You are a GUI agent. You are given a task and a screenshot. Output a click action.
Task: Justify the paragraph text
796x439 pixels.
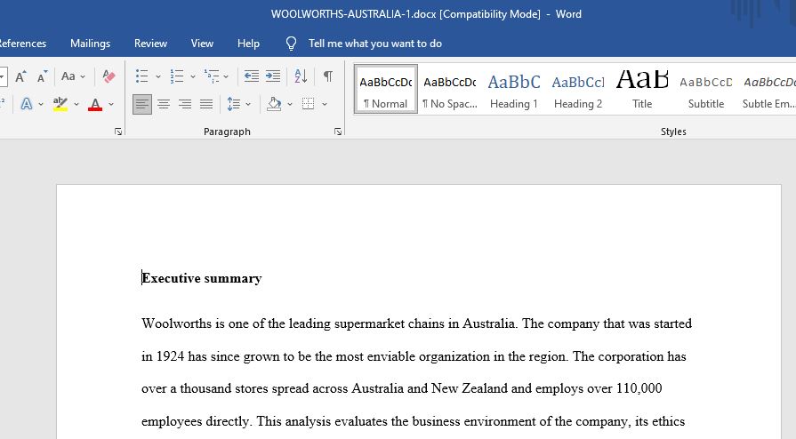click(206, 104)
